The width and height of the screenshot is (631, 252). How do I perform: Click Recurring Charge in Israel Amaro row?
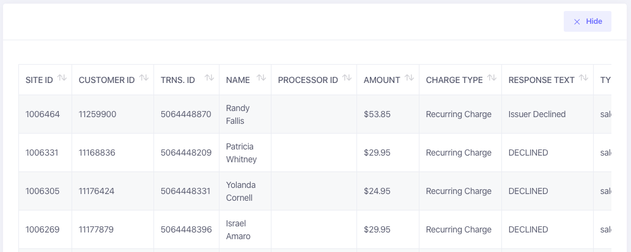(x=459, y=230)
